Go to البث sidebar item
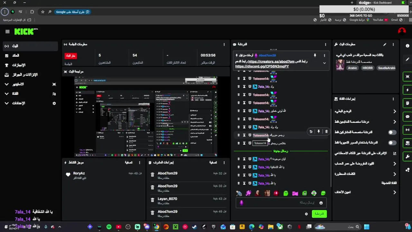The image size is (412, 232). click(x=30, y=46)
